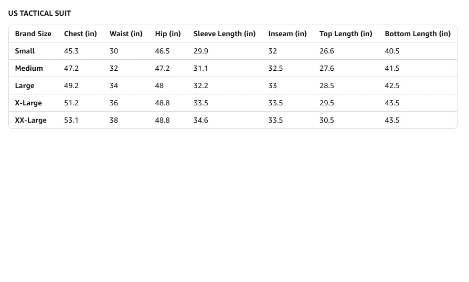Select the XX-Large row label
Image resolution: width=469 pixels, height=282 pixels.
[30, 120]
